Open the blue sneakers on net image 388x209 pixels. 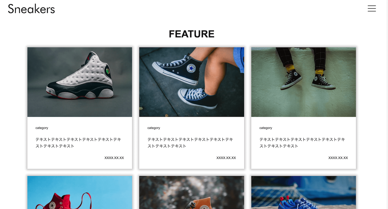click(304, 192)
